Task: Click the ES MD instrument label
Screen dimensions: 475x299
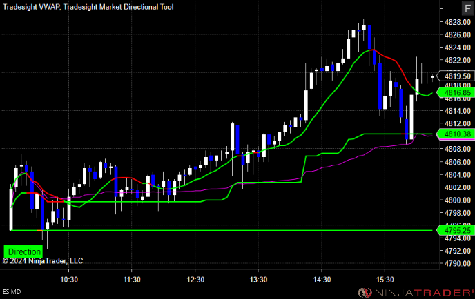Action: pyautogui.click(x=12, y=291)
